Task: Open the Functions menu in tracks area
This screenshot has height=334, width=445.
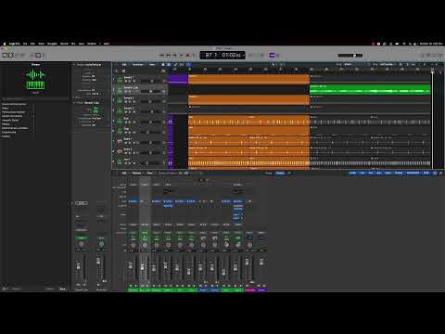Action: [138, 65]
